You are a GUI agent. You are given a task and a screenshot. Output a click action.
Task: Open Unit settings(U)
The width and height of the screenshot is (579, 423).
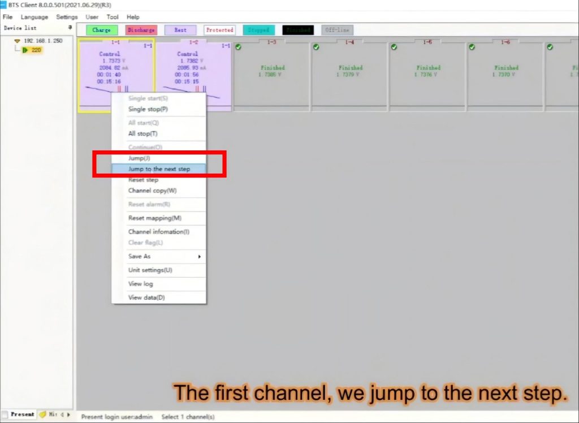click(159, 270)
